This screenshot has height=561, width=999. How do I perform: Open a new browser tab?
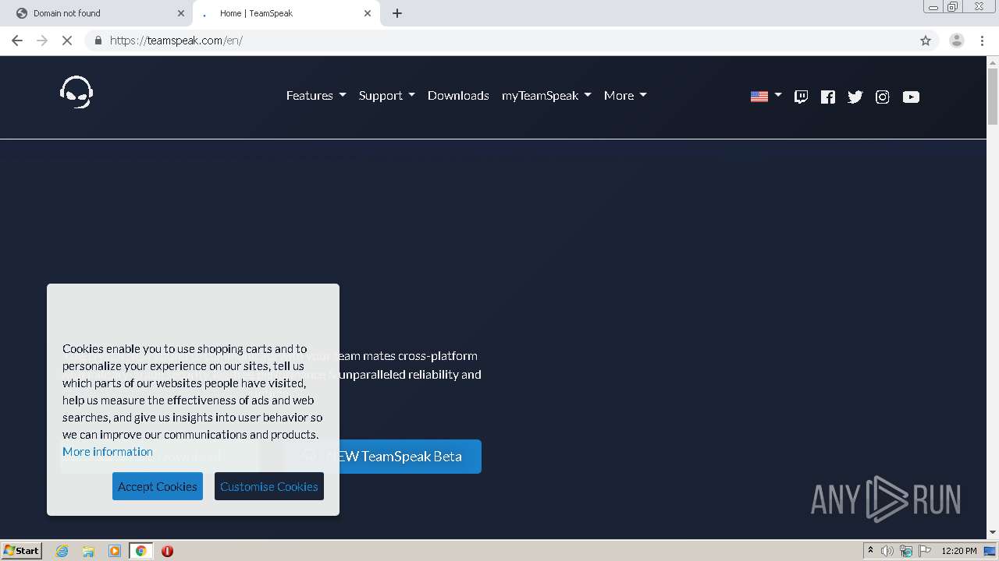(397, 13)
